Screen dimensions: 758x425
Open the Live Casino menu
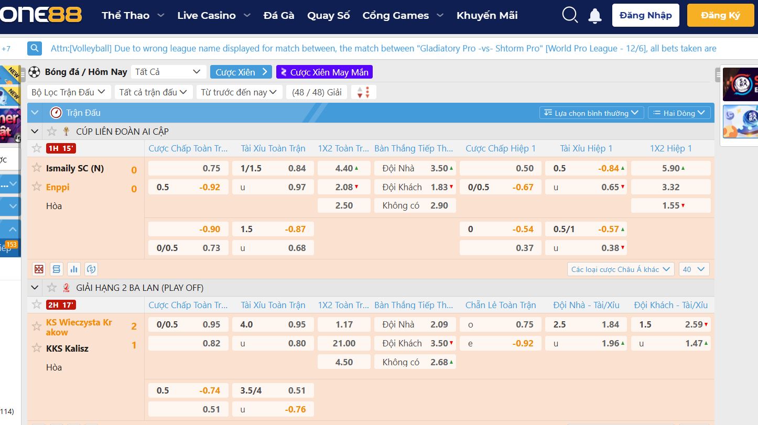tap(214, 16)
